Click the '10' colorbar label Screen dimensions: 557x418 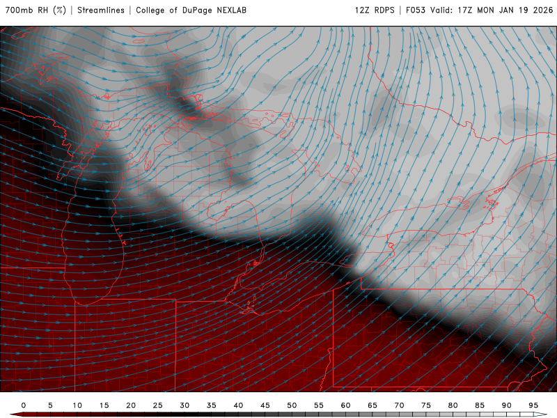click(77, 405)
